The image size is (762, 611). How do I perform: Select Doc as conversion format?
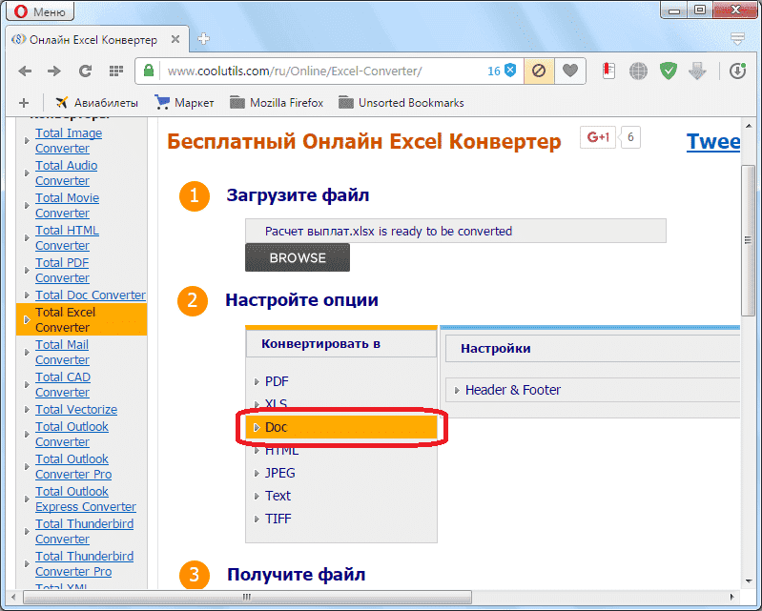coord(277,428)
